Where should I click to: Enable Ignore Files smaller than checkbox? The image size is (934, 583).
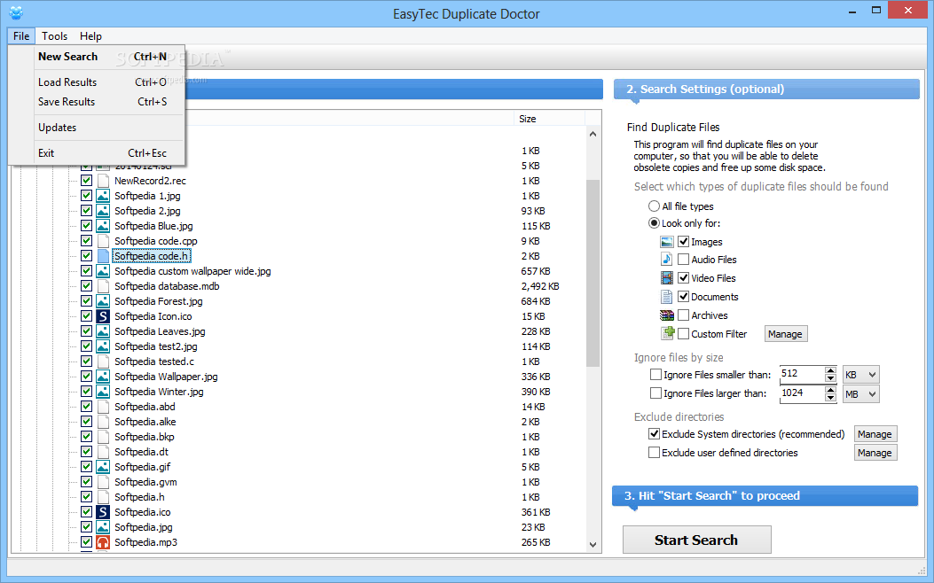click(x=655, y=375)
